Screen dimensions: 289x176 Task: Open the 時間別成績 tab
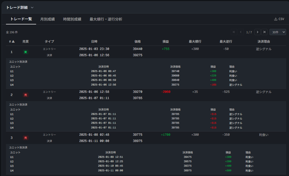72,19
